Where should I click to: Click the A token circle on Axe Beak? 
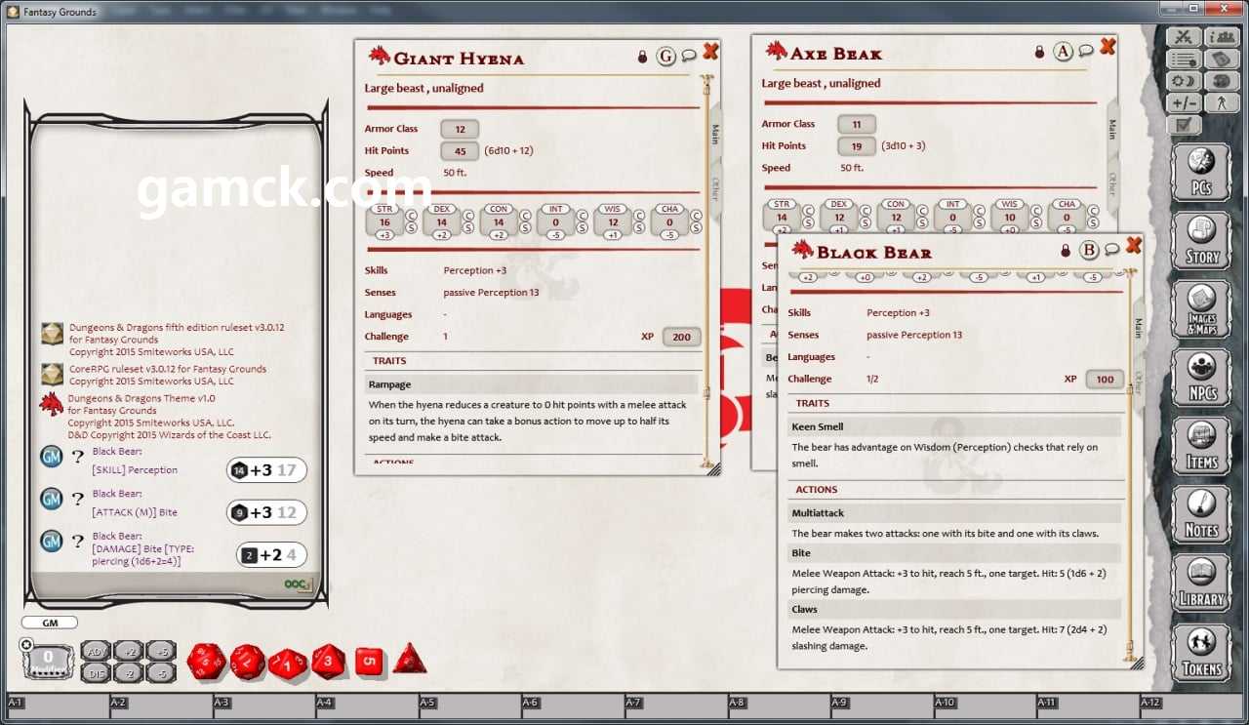tap(1064, 52)
